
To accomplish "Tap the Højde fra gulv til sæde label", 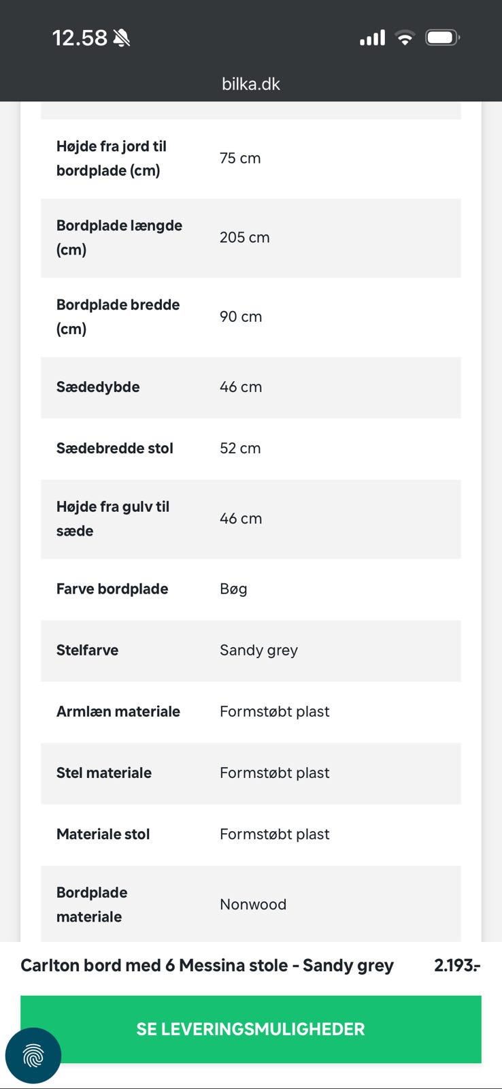I will point(112,519).
